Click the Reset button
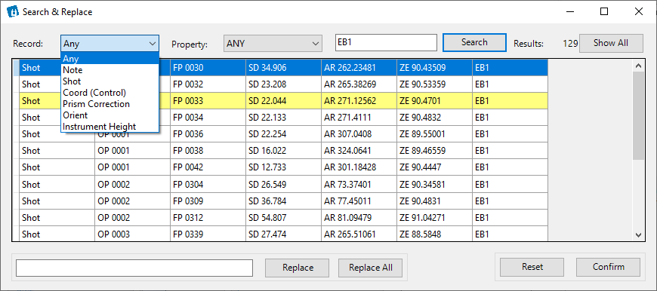The height and width of the screenshot is (291, 657). pos(532,267)
